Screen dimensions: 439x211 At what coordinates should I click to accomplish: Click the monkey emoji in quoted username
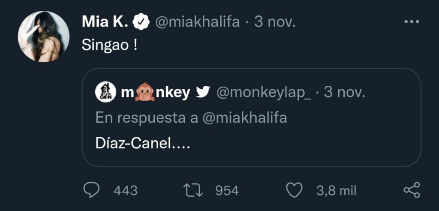pos(145,93)
